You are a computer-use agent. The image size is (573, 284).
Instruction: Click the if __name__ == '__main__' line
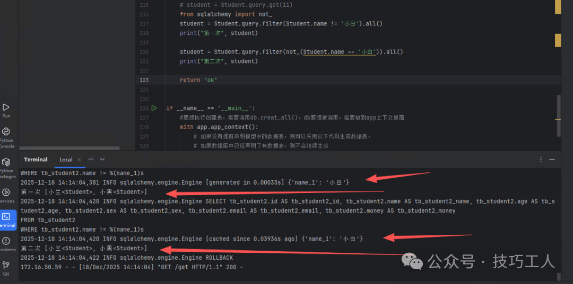coord(210,108)
